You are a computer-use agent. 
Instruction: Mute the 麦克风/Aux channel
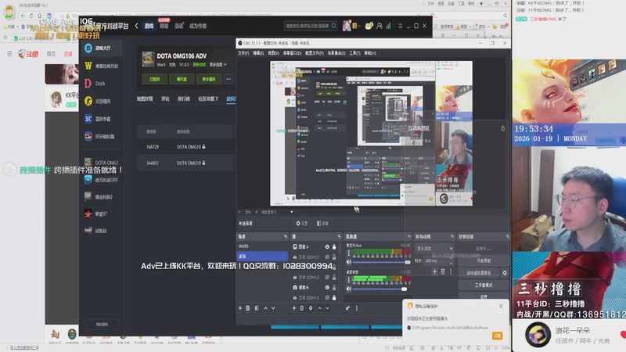348,262
